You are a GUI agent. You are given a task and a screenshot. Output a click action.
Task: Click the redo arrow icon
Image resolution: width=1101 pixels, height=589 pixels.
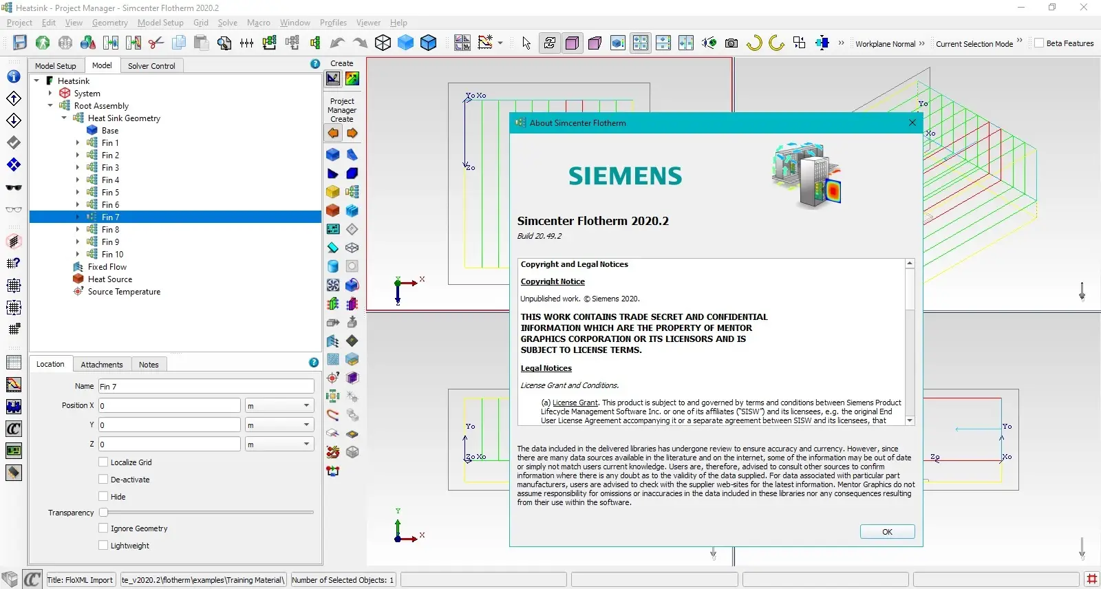point(360,43)
